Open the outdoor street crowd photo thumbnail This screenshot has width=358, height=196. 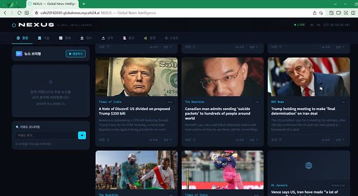pyautogui.click(x=137, y=170)
